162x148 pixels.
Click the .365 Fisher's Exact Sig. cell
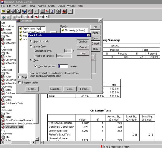pos(135,135)
